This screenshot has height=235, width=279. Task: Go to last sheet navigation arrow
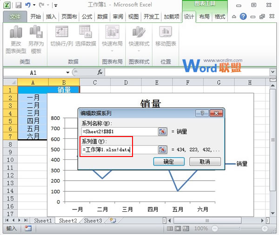(x=26, y=221)
